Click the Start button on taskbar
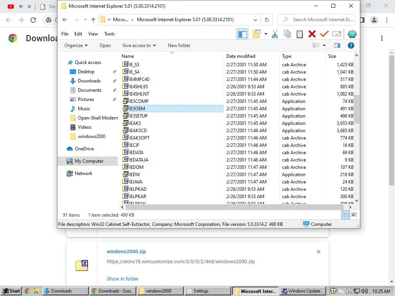The height and width of the screenshot is (296, 395). tap(11, 291)
